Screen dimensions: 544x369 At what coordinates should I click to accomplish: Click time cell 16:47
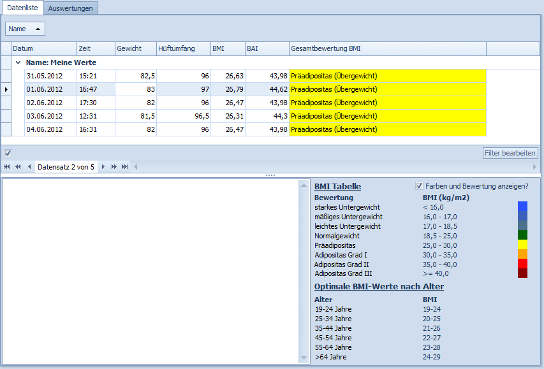[96, 89]
